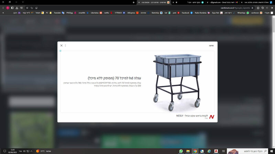Open the volume control in system tray
This screenshot has width=275, height=154.
tap(24, 151)
